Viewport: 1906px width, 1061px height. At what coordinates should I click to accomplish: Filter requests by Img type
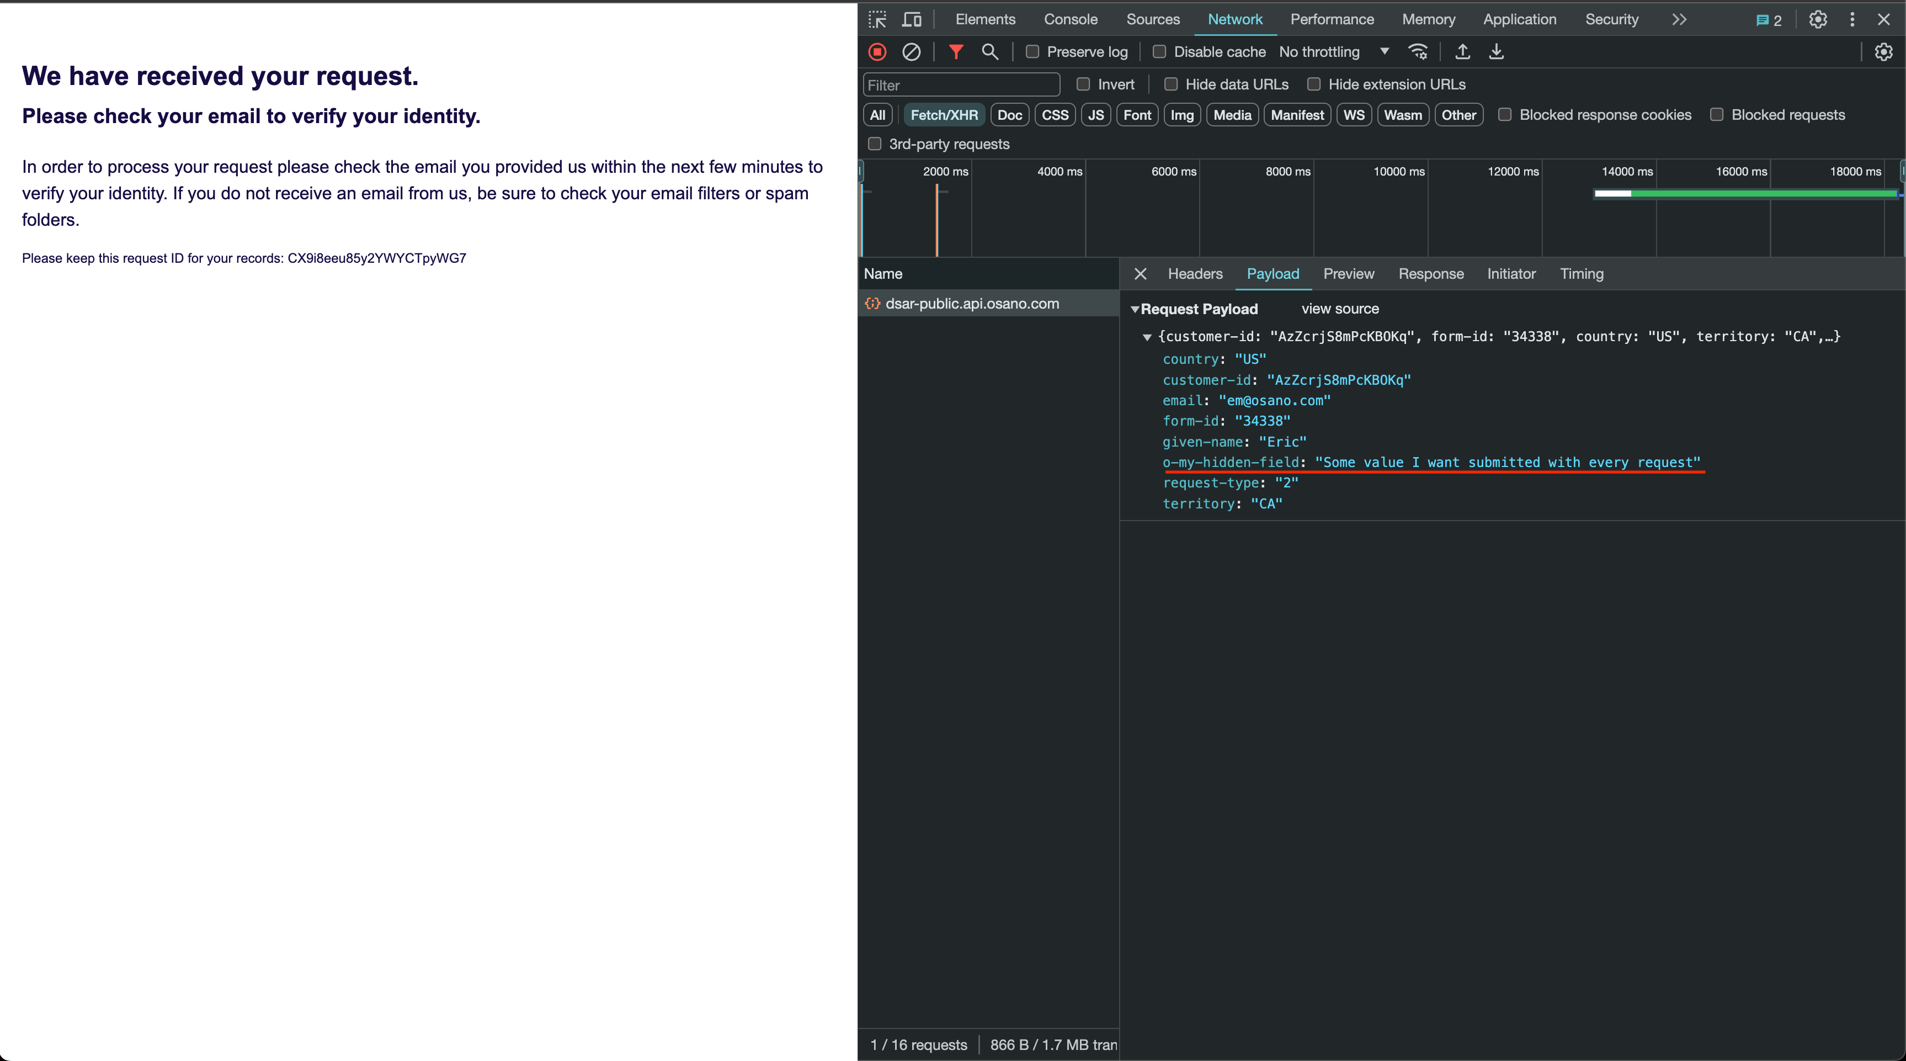(1183, 115)
